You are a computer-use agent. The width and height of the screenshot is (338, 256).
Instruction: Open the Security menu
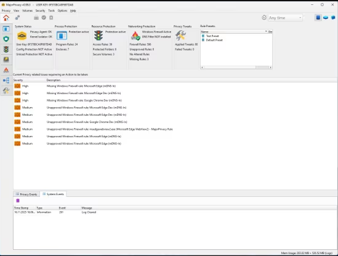[x=40, y=10]
